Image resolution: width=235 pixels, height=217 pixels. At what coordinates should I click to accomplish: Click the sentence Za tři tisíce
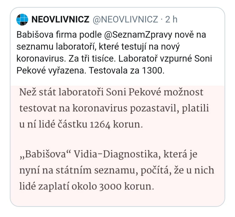[x=92, y=59]
